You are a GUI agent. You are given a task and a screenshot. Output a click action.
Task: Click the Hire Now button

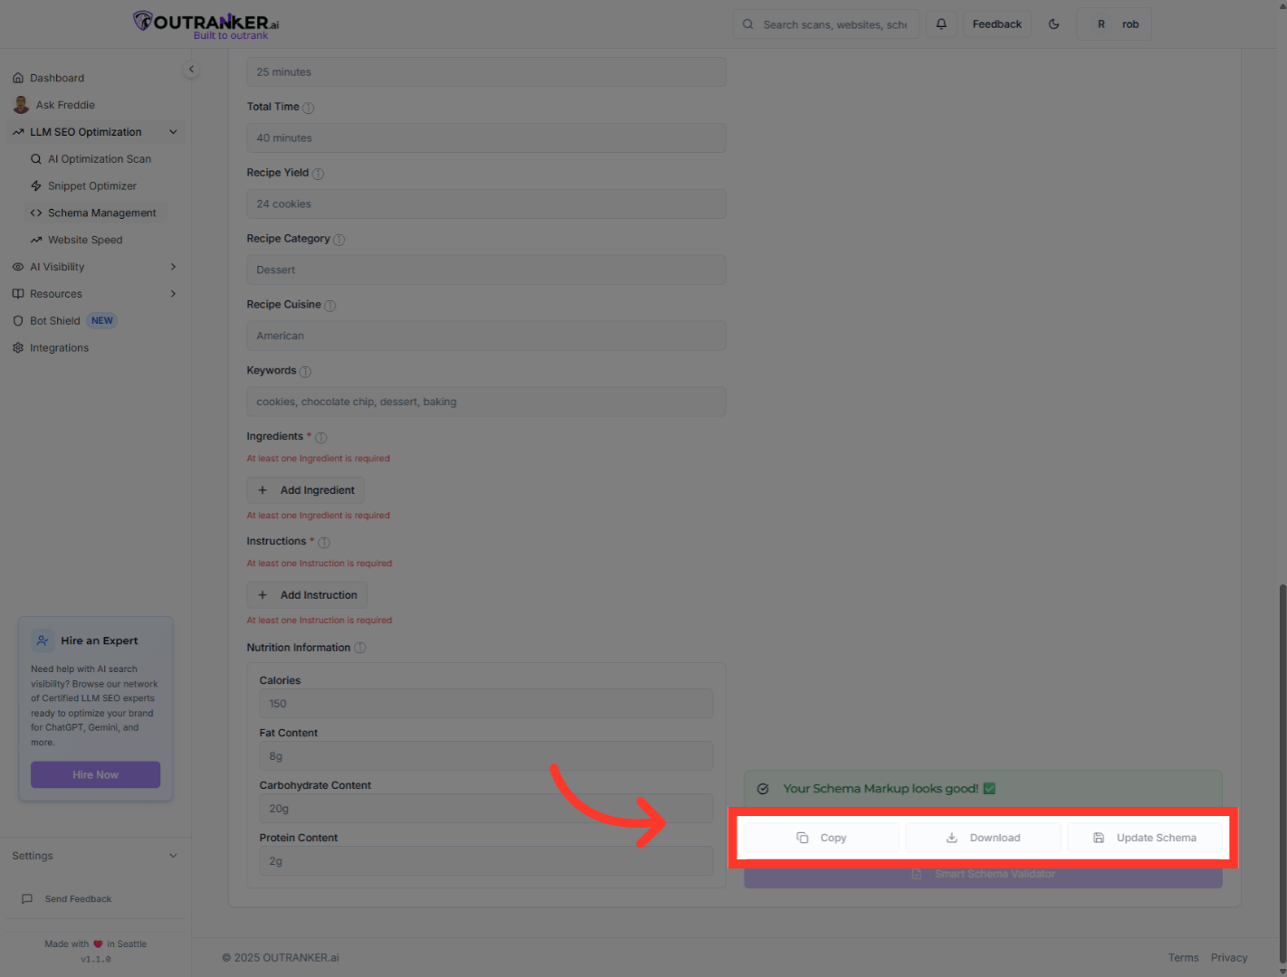[95, 774]
